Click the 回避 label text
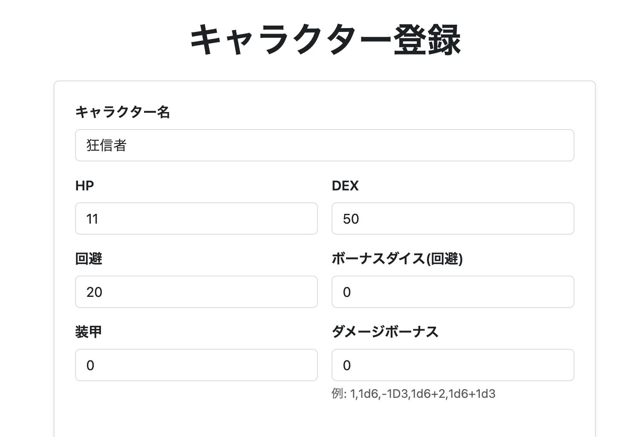The height and width of the screenshot is (437, 629). (88, 259)
